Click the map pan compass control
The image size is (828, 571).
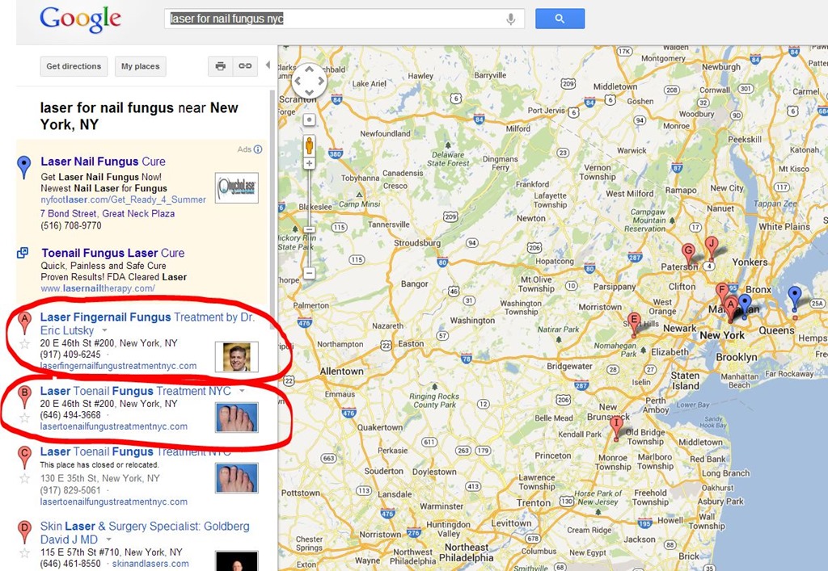(310, 81)
